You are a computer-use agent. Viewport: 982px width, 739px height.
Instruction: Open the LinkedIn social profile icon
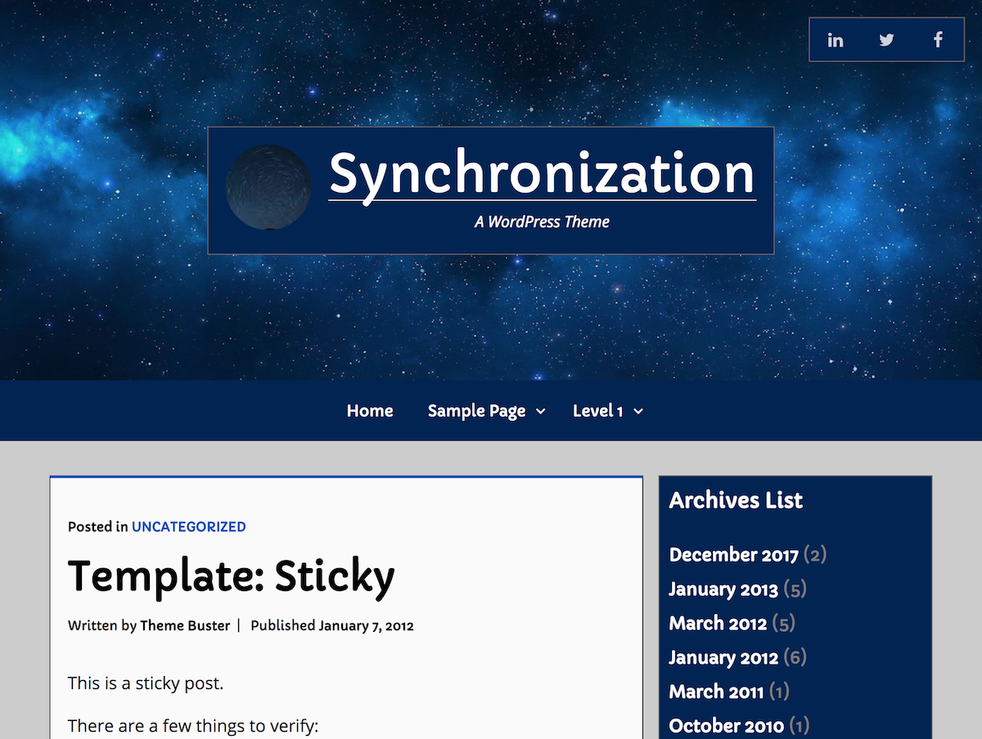[836, 38]
